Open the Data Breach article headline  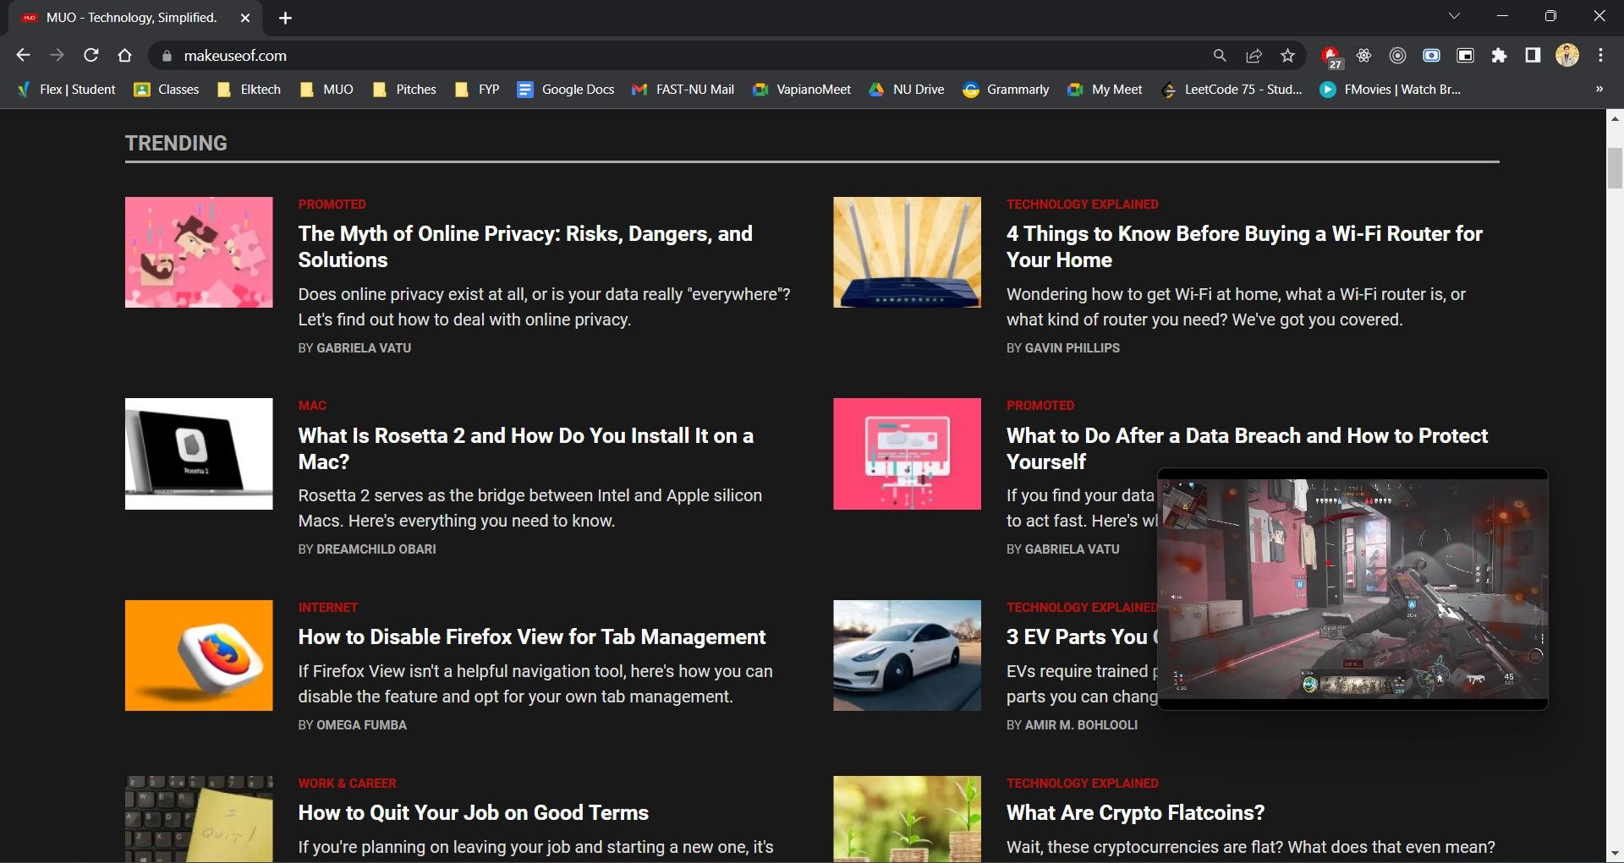click(x=1247, y=448)
